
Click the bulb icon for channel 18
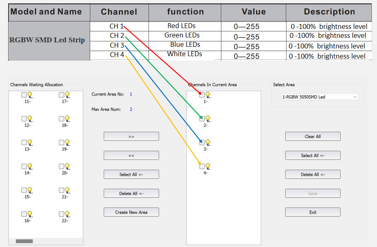pos(68,119)
